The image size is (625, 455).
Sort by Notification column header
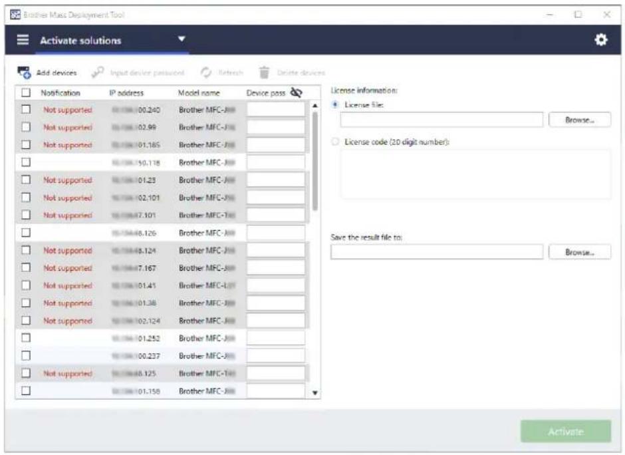[61, 92]
